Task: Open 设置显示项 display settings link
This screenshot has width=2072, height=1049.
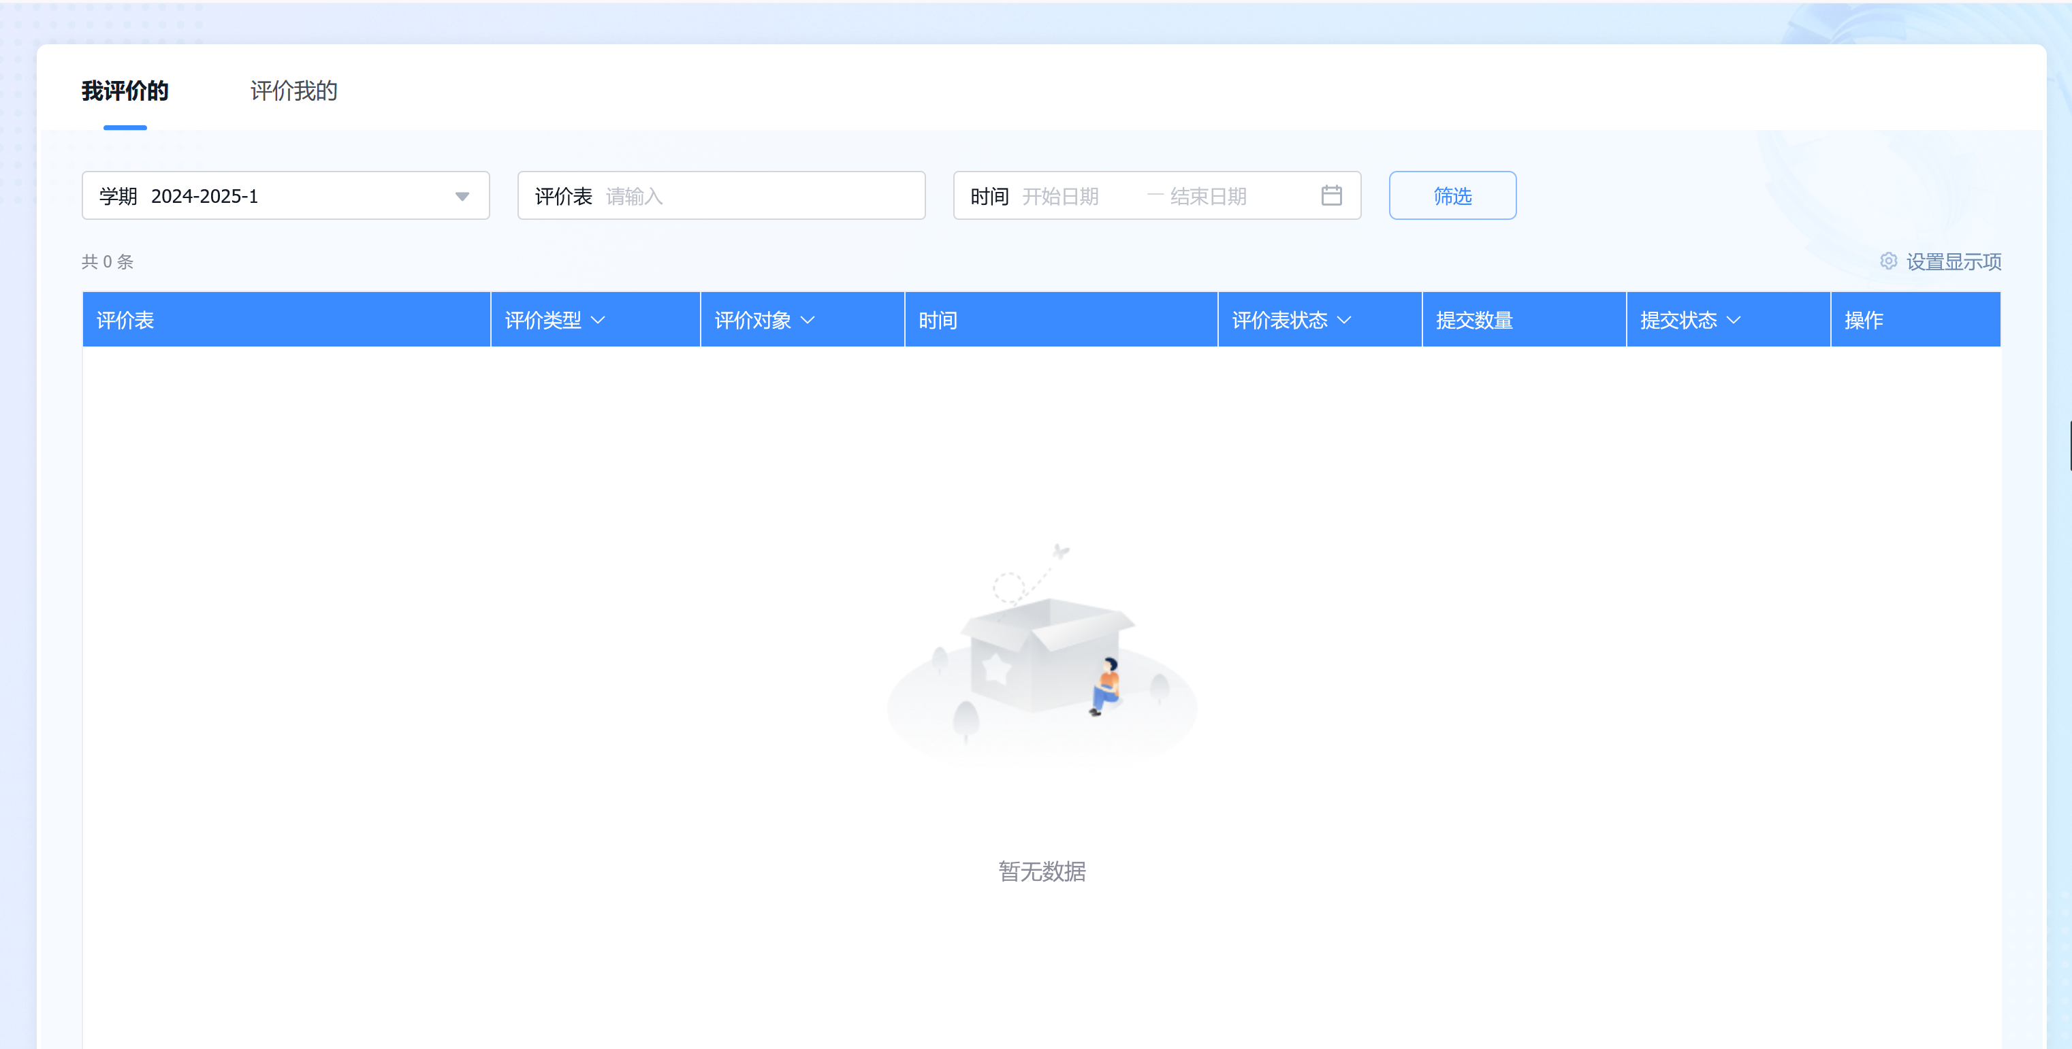Action: click(1953, 261)
